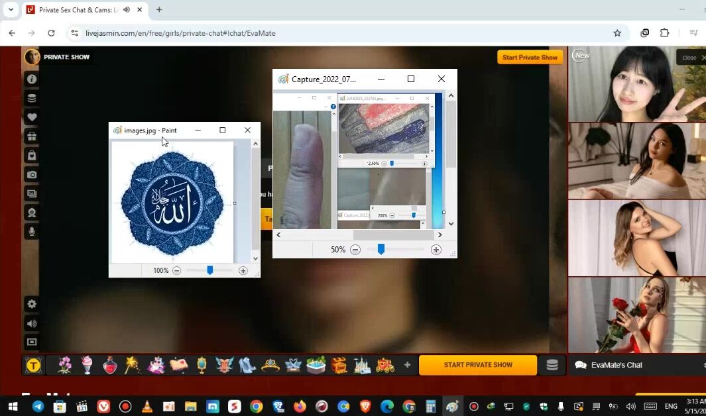The width and height of the screenshot is (706, 416).
Task: Add model to favorites with heart icon
Action: (31, 117)
